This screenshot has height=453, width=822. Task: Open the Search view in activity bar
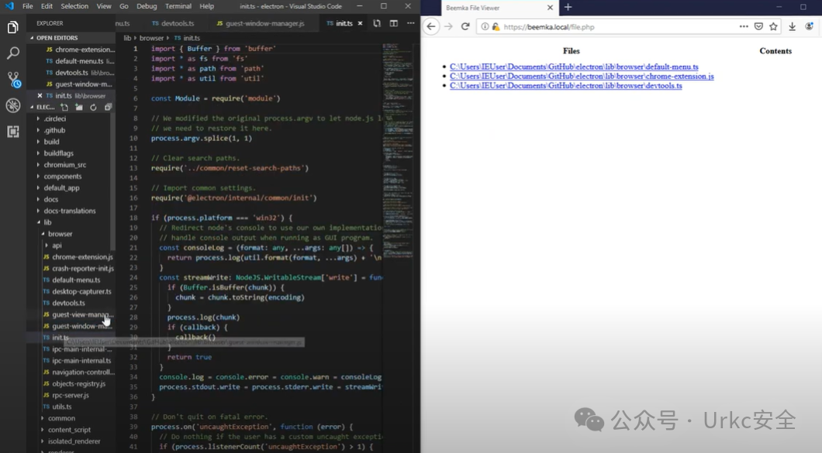12,53
